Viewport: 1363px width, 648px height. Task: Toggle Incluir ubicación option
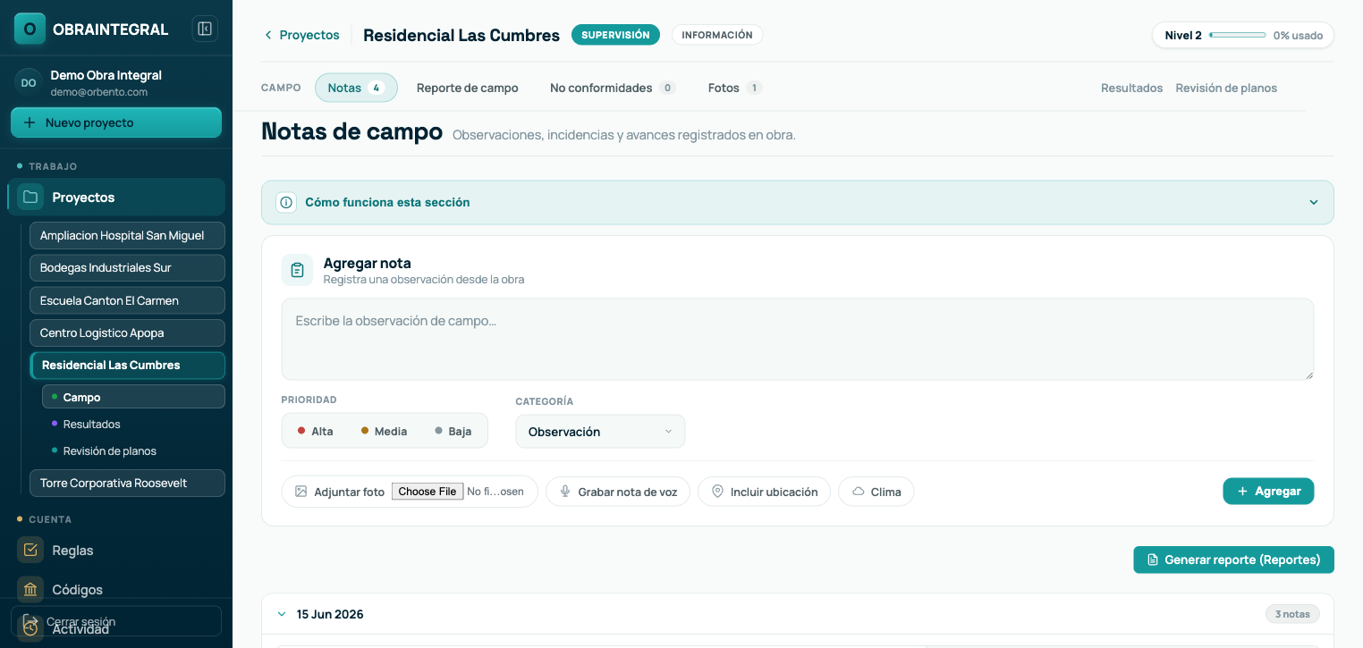(x=764, y=492)
